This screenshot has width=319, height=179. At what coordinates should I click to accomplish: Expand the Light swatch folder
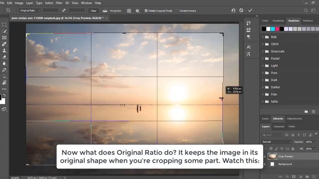[x=263, y=66]
